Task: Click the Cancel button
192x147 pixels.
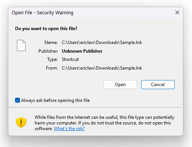Action: point(158,85)
